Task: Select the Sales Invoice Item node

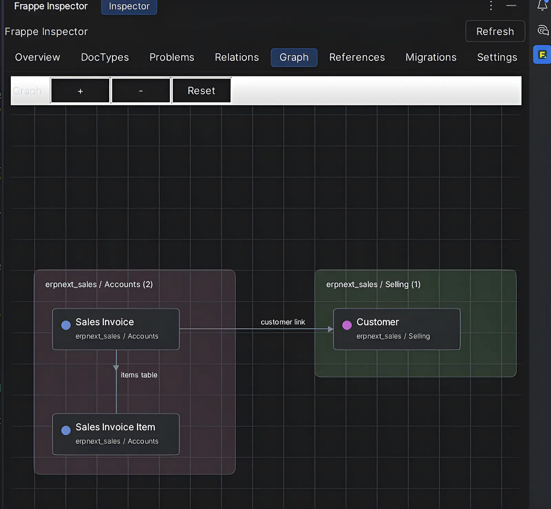Action: 116,434
